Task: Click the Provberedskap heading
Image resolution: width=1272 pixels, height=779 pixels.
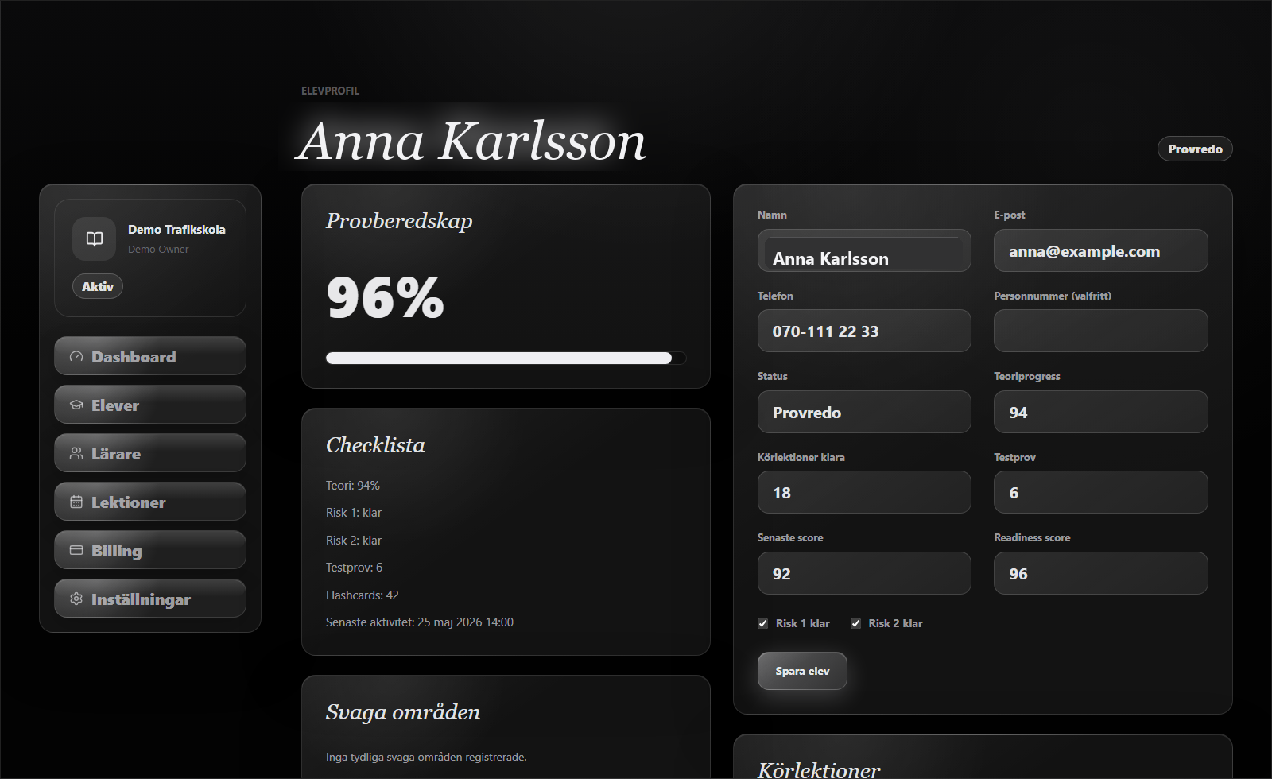Action: click(x=399, y=221)
